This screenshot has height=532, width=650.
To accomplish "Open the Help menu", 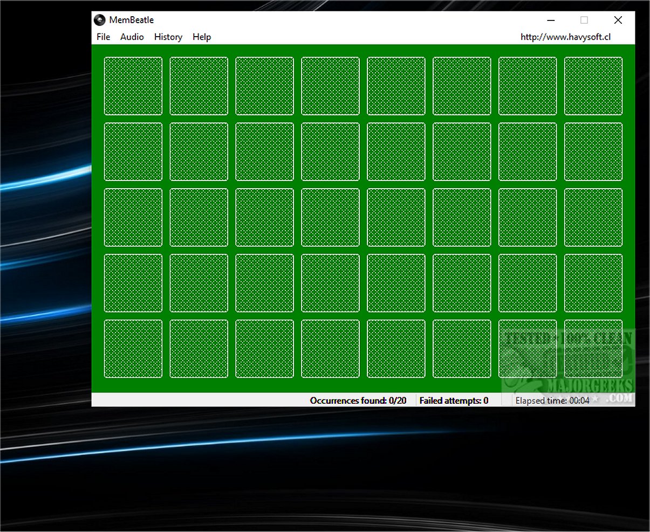I will pyautogui.click(x=202, y=37).
